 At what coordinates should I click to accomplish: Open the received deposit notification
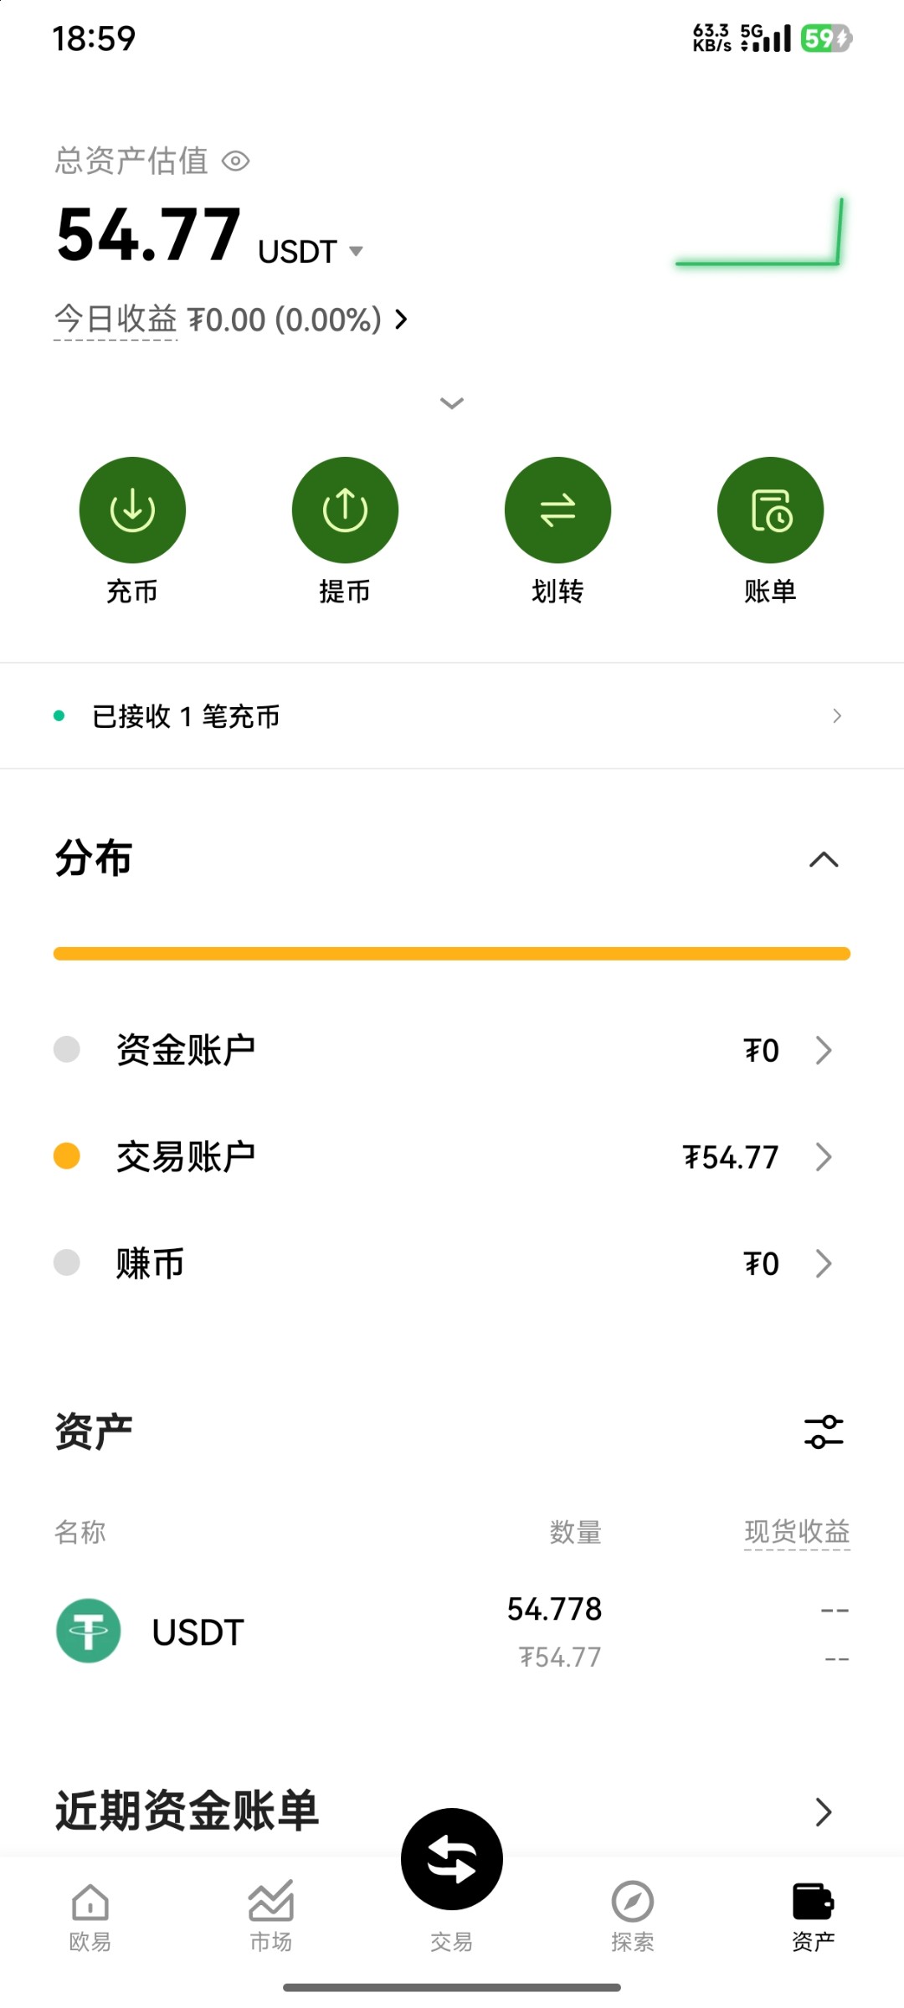click(452, 716)
